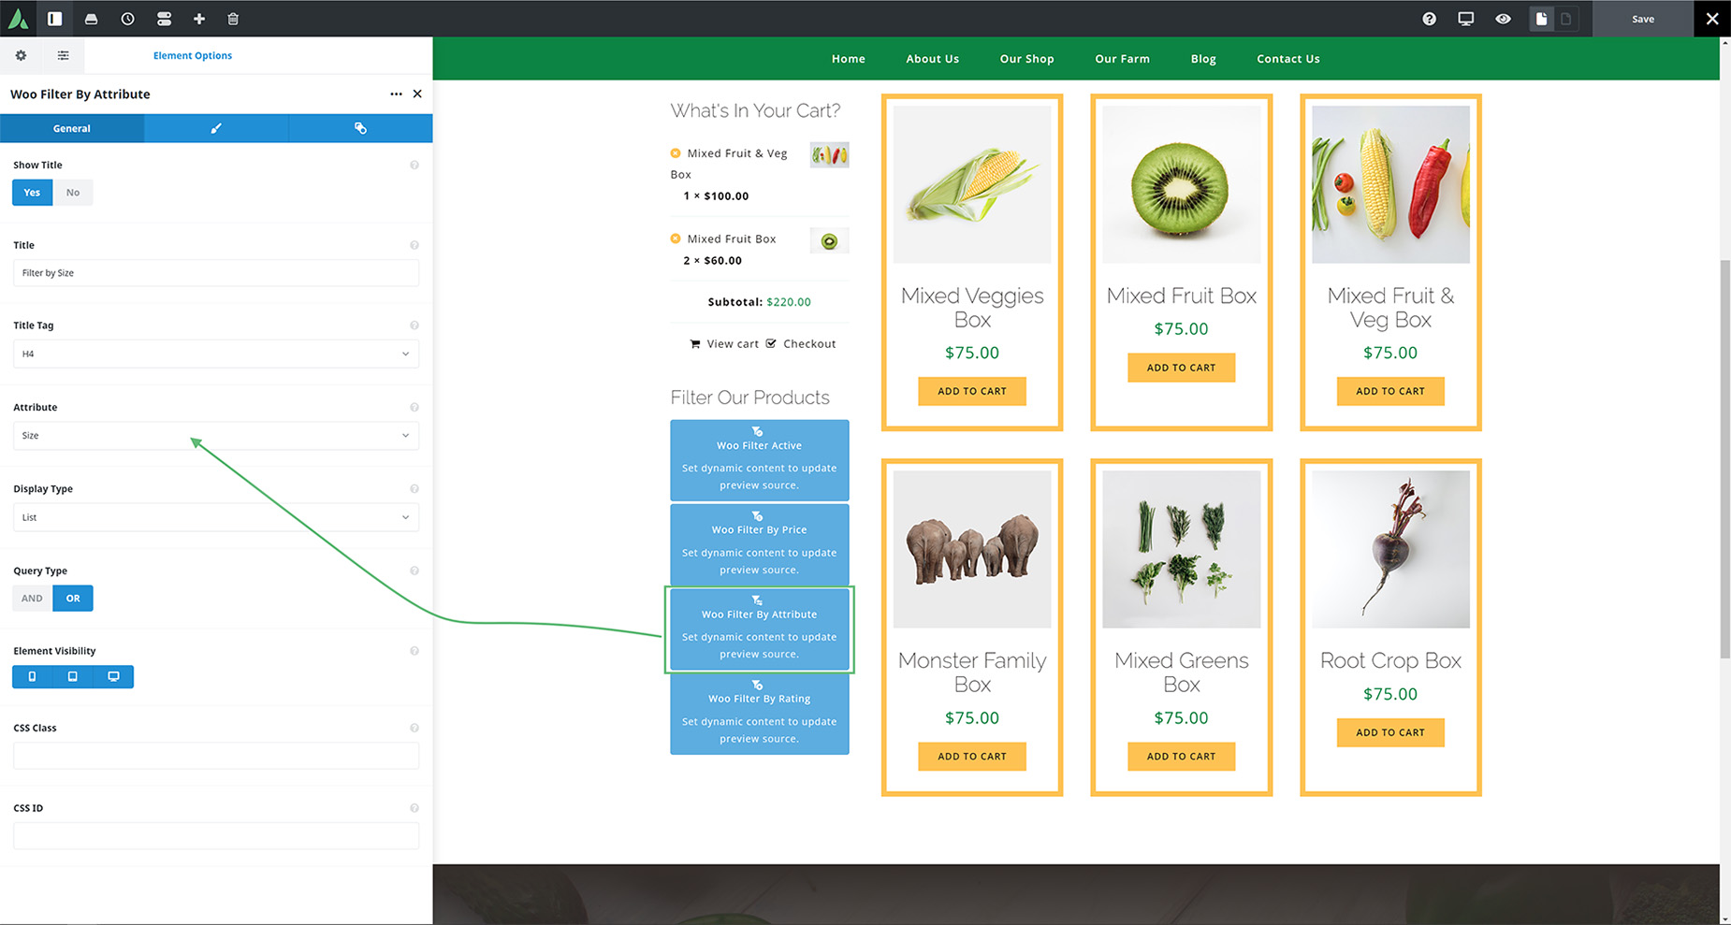The image size is (1731, 925).
Task: Open the desktop responsive preview icon
Action: pyautogui.click(x=1466, y=19)
